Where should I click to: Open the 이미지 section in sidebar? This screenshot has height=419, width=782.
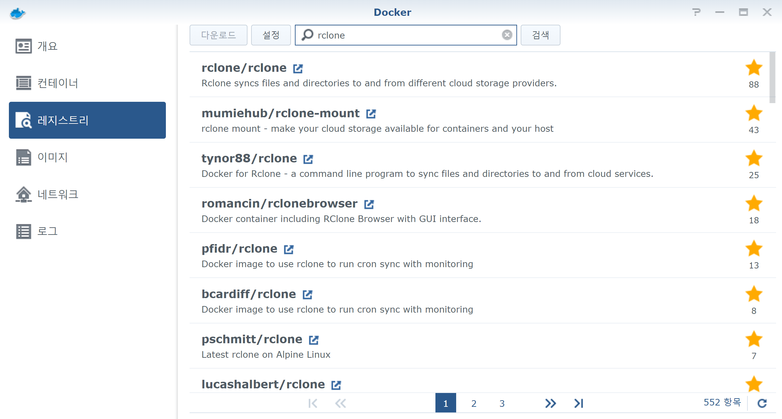point(53,157)
